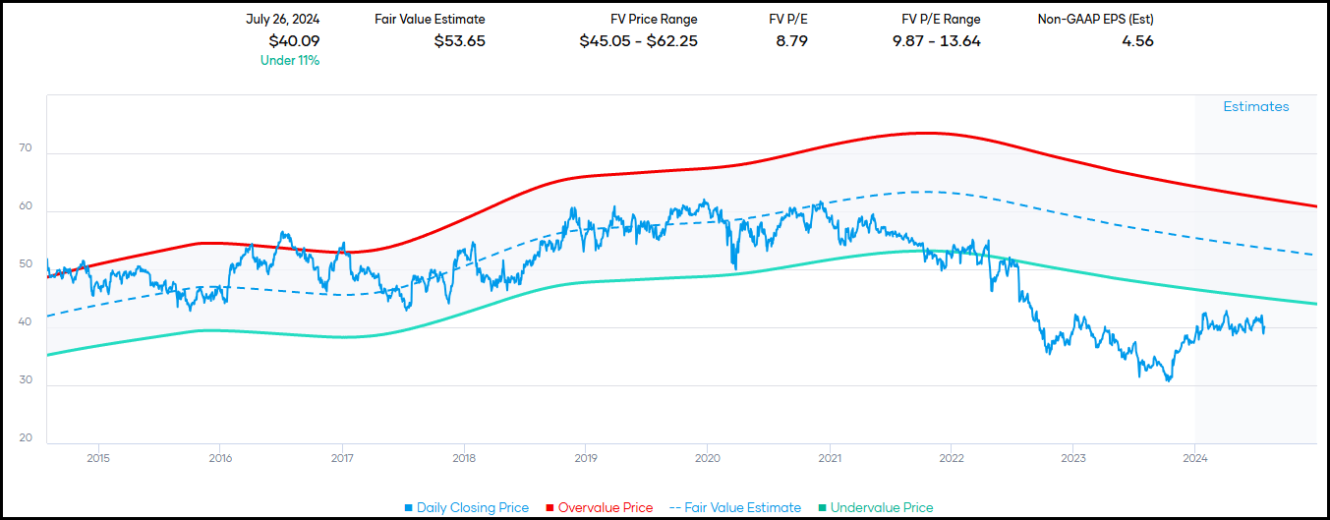
Task: Toggle the Undervalue Price legend text
Action: tap(882, 508)
